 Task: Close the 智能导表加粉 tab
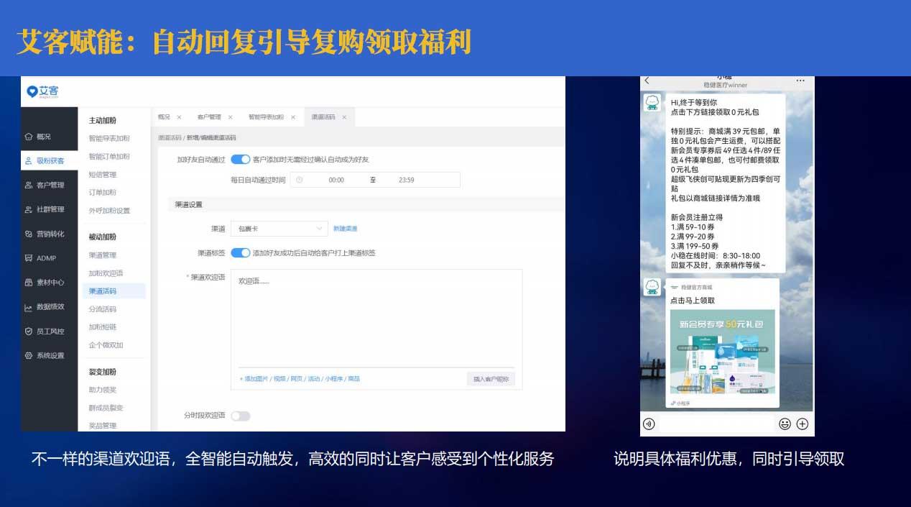[x=293, y=117]
